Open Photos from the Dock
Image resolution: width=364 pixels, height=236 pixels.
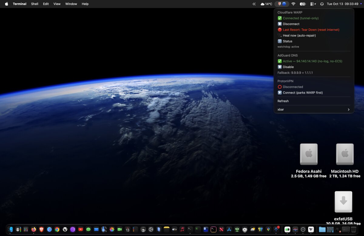tap(112, 229)
